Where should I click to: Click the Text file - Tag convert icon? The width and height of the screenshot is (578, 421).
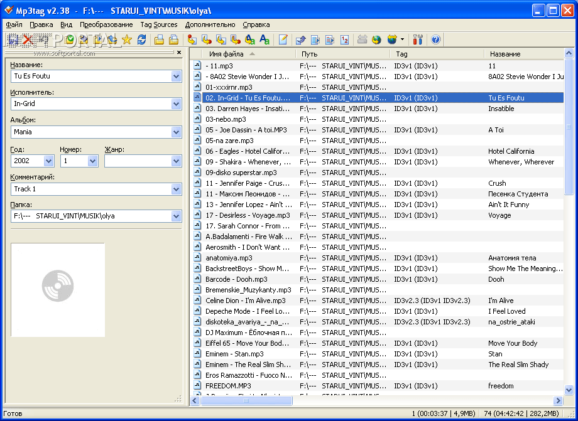coord(236,40)
